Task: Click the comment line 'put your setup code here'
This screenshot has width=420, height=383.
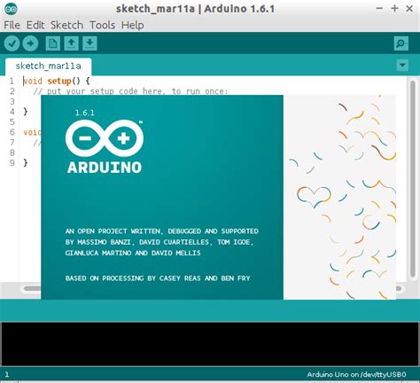Action: pyautogui.click(x=130, y=91)
